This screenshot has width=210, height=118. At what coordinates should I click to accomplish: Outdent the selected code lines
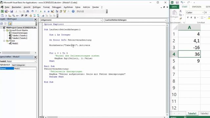[x=26, y=16]
